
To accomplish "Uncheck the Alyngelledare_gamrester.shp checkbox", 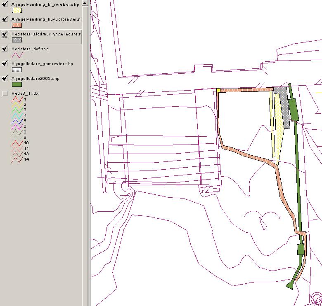I will click(x=5, y=63).
